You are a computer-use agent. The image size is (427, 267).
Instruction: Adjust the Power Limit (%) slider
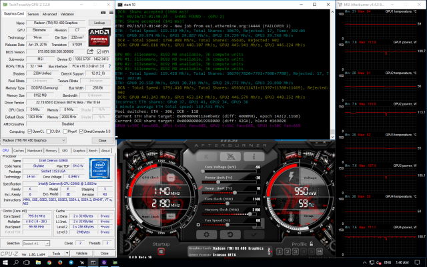coord(230,182)
